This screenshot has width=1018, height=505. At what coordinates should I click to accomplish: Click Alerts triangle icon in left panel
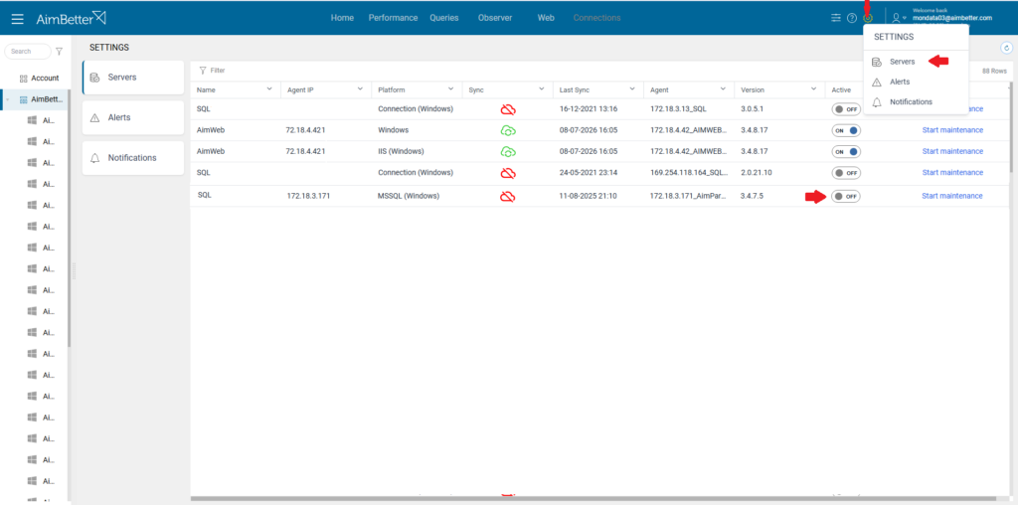point(94,117)
